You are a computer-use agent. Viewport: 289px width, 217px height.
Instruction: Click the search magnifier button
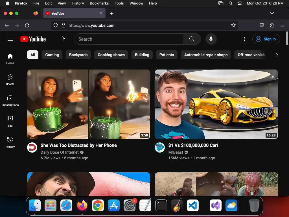(192, 39)
